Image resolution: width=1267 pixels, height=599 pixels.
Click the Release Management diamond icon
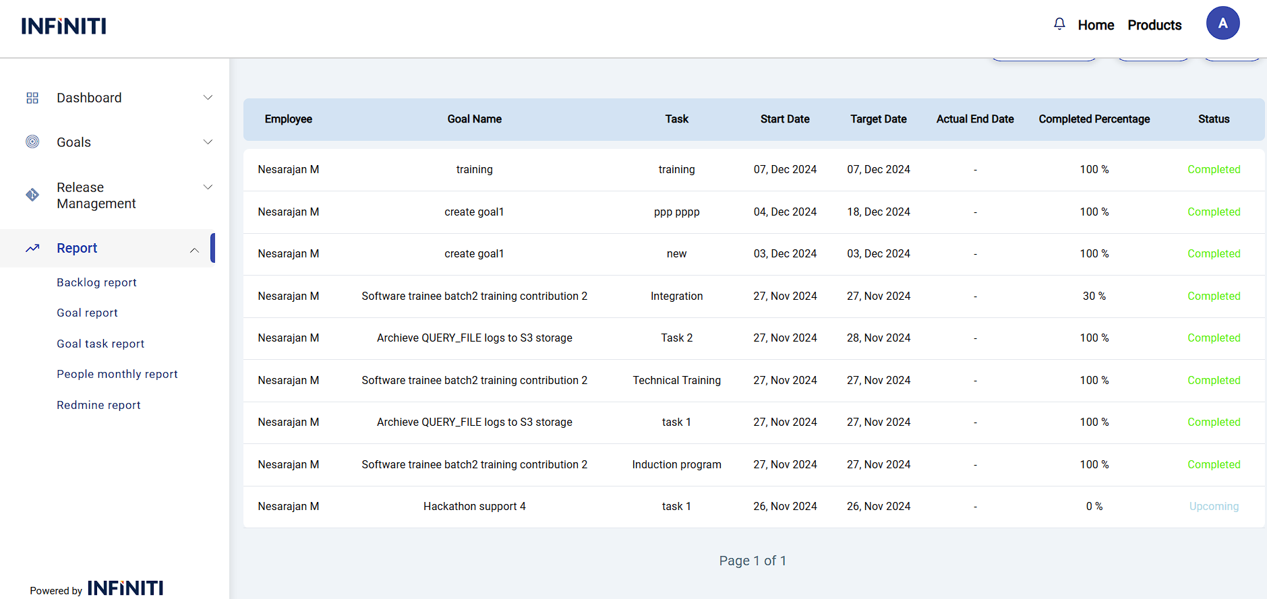(32, 195)
